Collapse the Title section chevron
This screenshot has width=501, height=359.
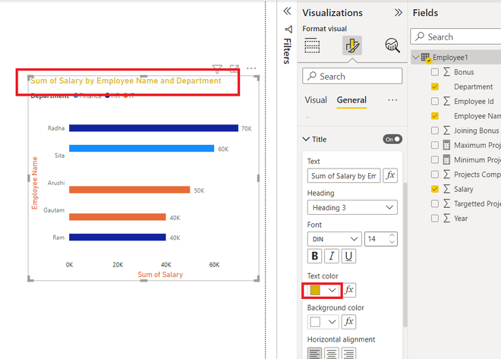[306, 139]
